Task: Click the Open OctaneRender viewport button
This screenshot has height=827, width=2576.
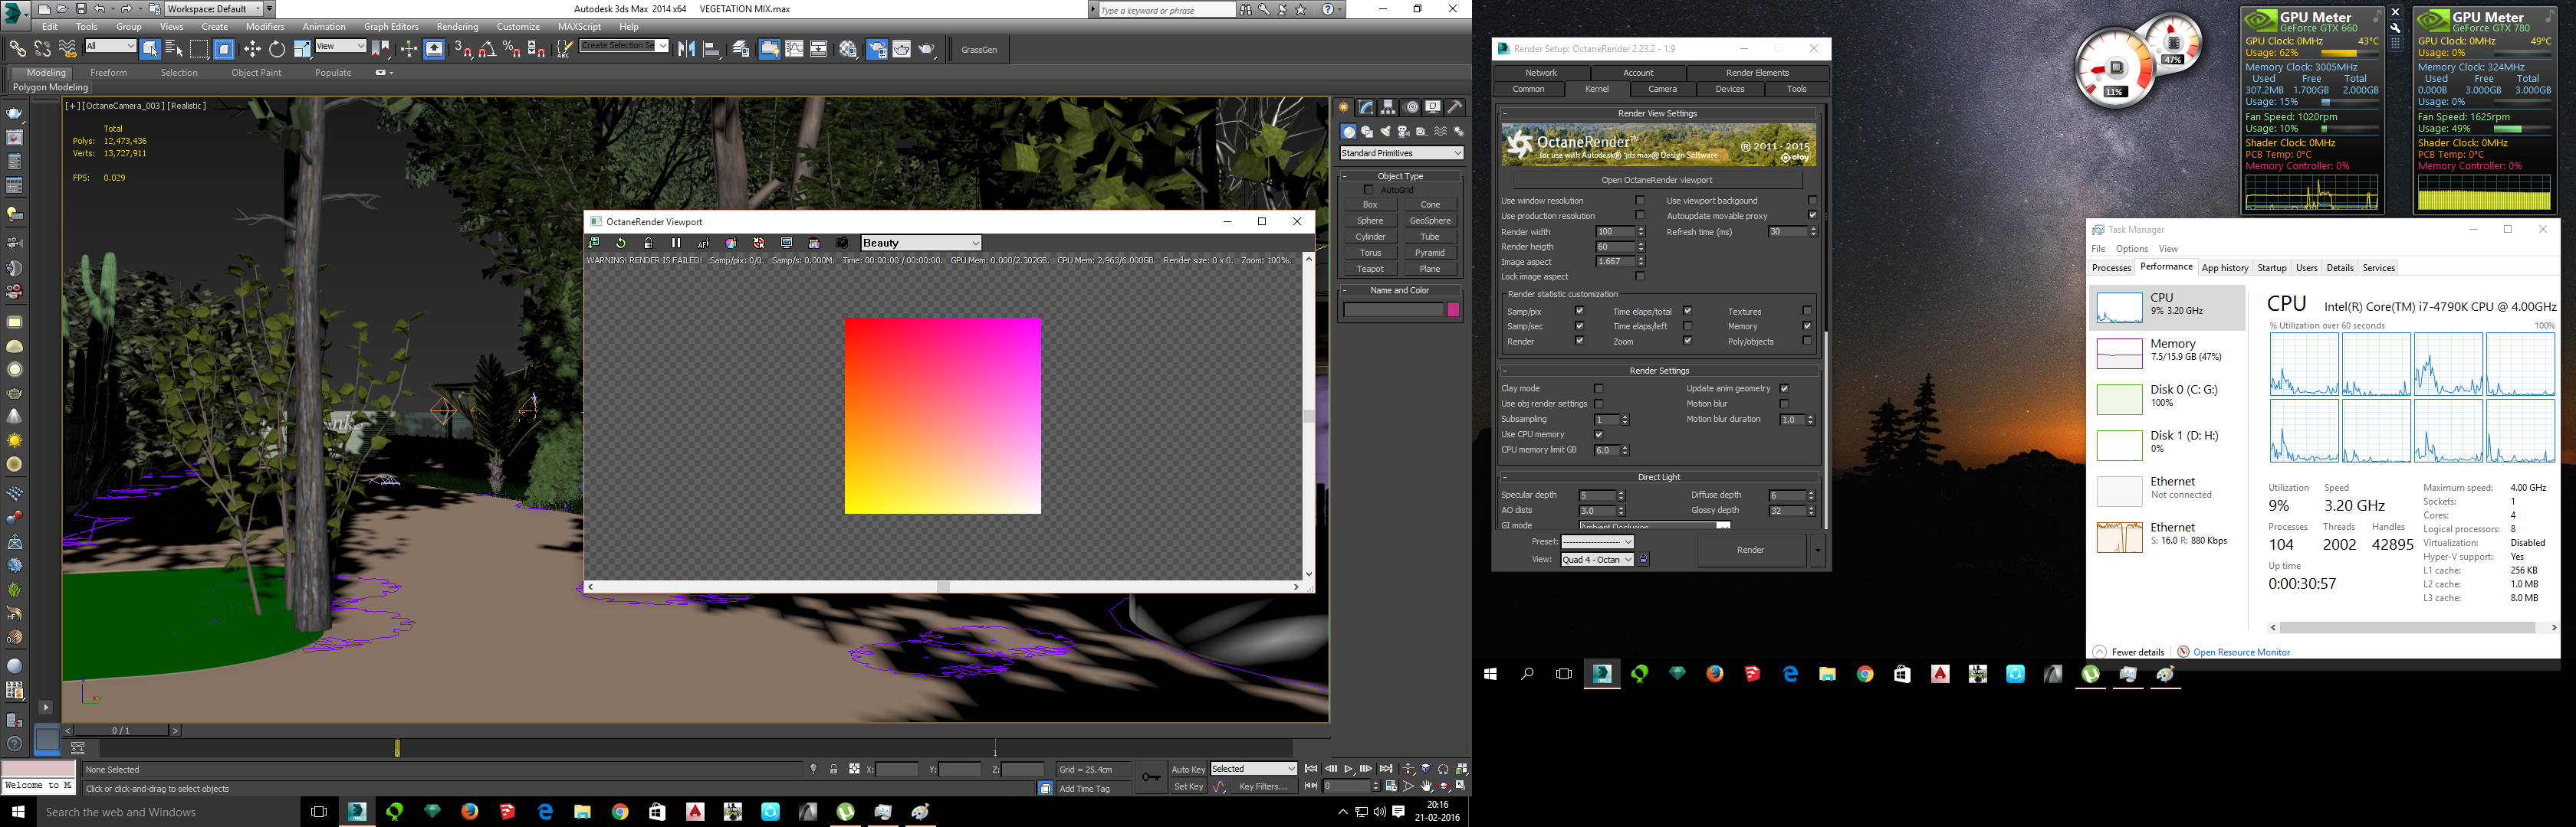Action: 1656,180
